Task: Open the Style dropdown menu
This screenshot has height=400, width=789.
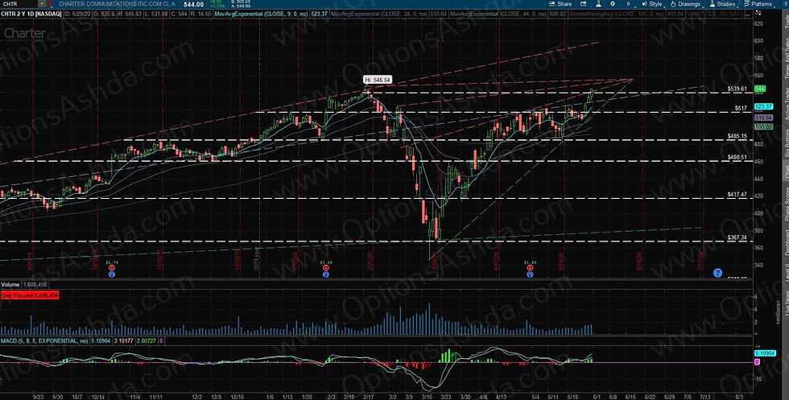Action: click(652, 4)
